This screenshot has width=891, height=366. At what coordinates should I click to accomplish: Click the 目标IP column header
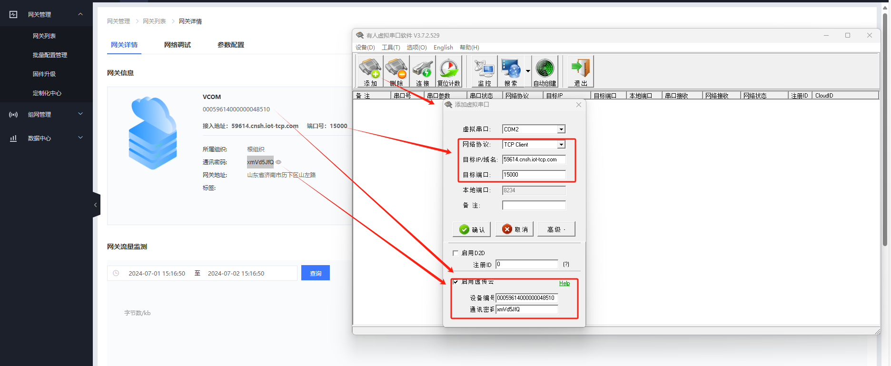pyautogui.click(x=567, y=96)
